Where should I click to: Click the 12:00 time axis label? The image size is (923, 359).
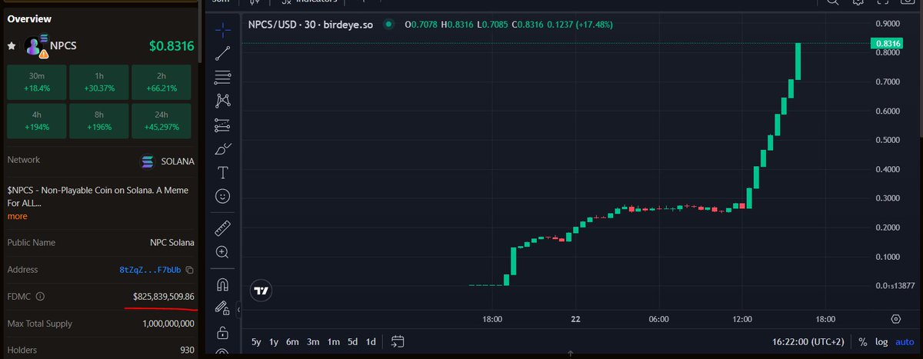(x=742, y=318)
